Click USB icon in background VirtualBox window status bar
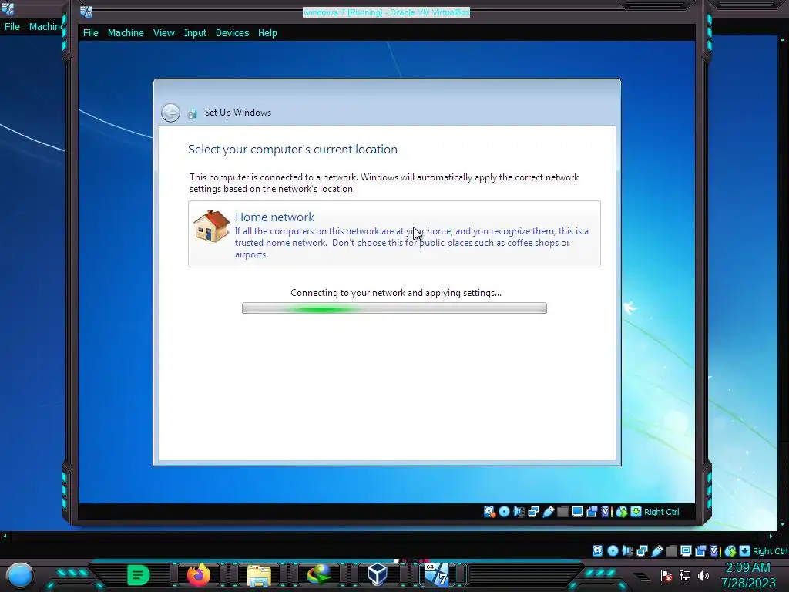This screenshot has width=789, height=592. (657, 550)
